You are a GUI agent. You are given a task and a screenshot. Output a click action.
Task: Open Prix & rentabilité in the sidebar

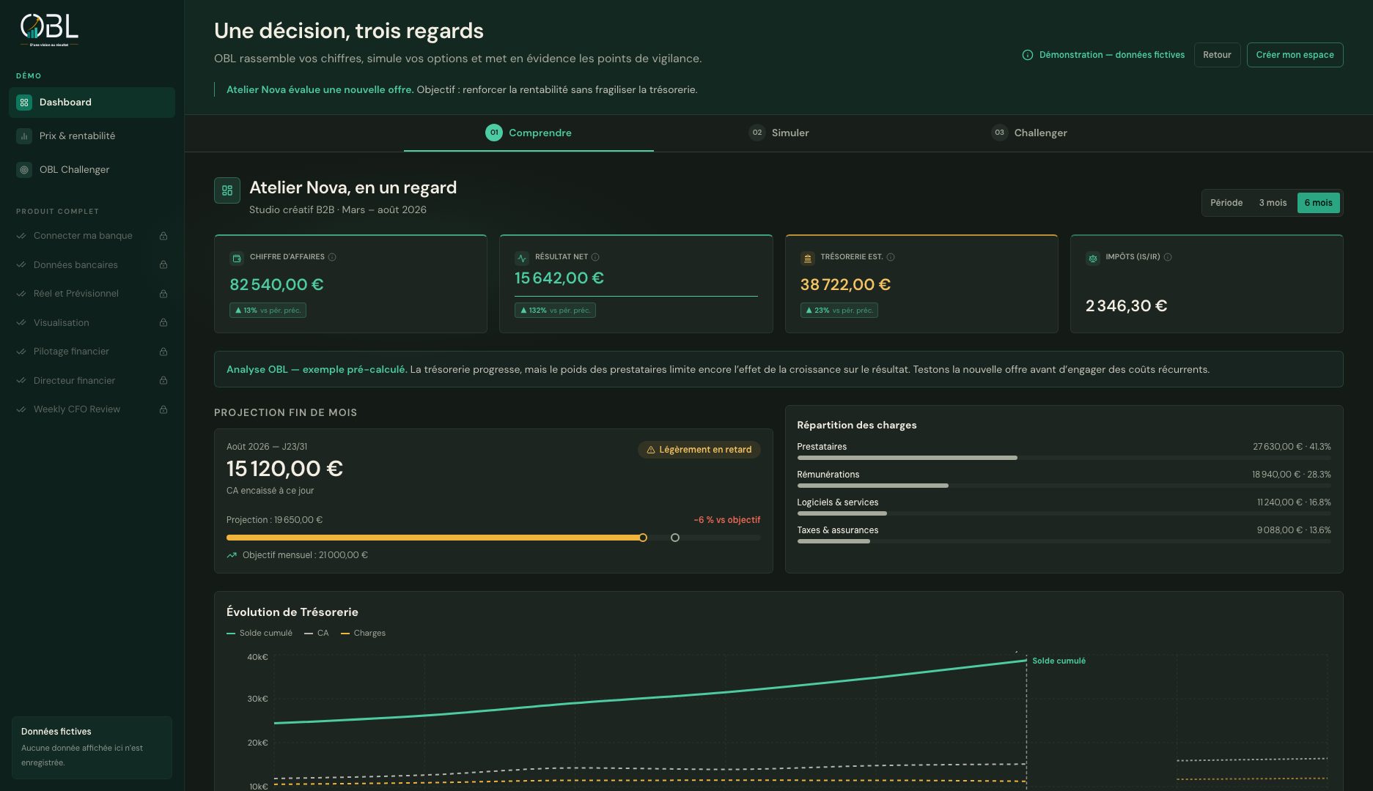coord(92,136)
